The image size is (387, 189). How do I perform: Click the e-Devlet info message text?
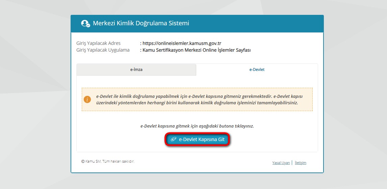[199, 99]
